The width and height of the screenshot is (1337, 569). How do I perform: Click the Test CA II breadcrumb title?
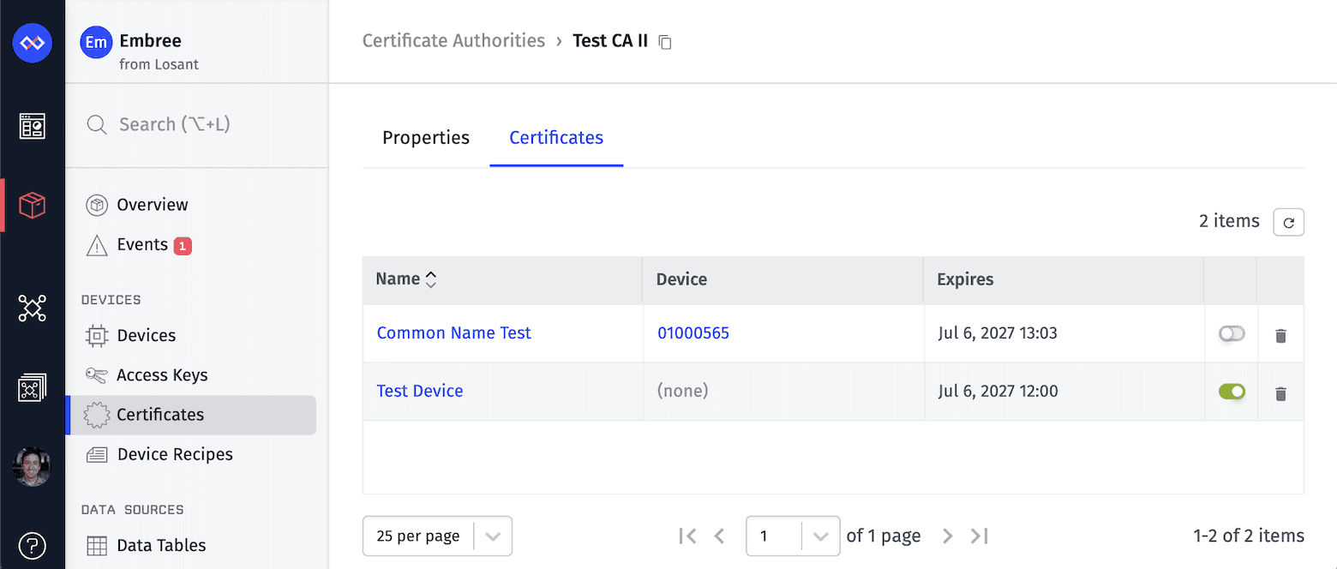click(610, 41)
